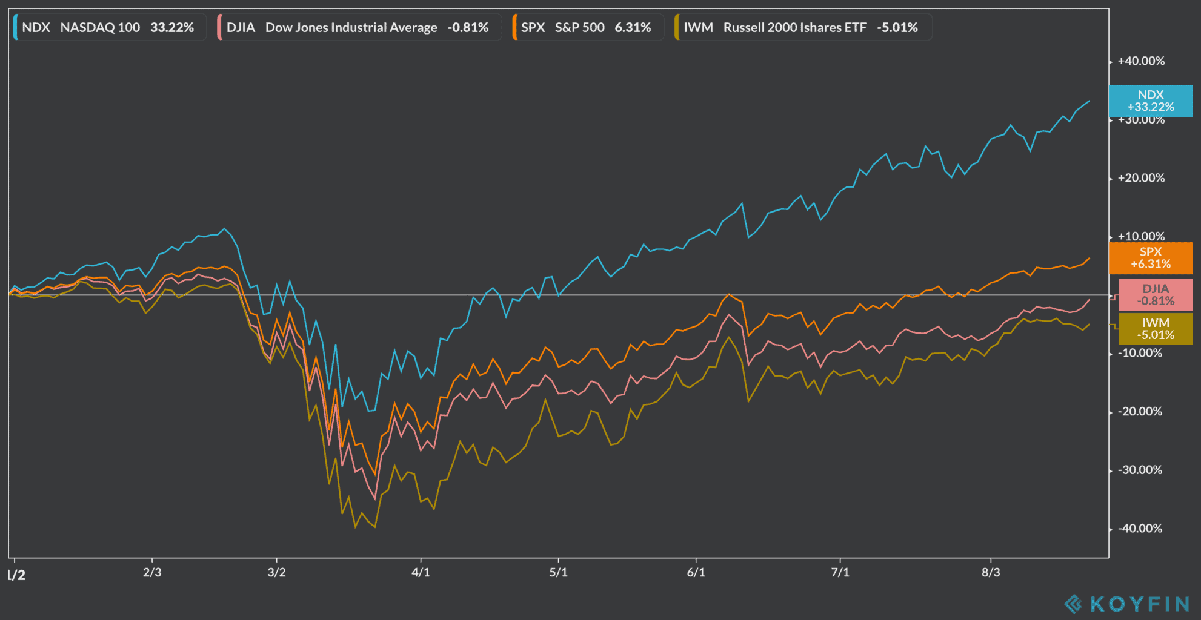Image resolution: width=1201 pixels, height=620 pixels.
Task: Click the orange SPX color bar in legend
Action: pos(514,27)
